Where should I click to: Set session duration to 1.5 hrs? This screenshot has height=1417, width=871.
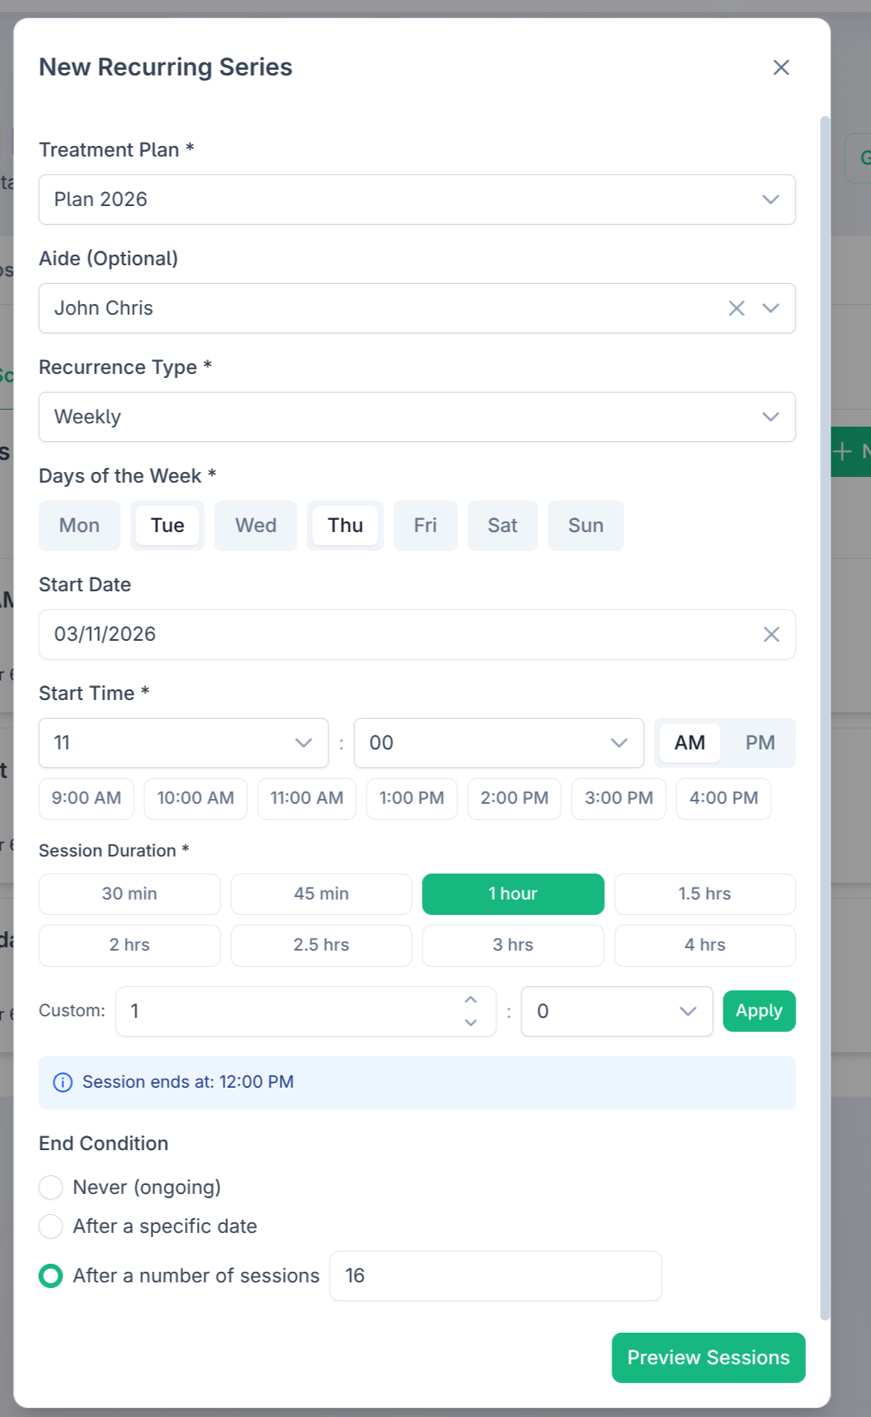coord(704,894)
